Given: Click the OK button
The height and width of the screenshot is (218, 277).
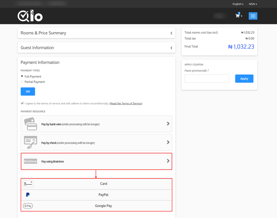Looking at the screenshot, I should 28,92.
